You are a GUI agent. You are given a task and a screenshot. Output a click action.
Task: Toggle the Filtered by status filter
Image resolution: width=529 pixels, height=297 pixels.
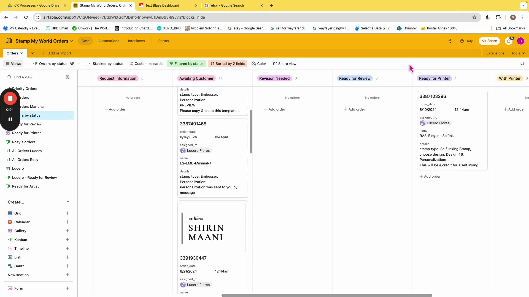point(186,64)
